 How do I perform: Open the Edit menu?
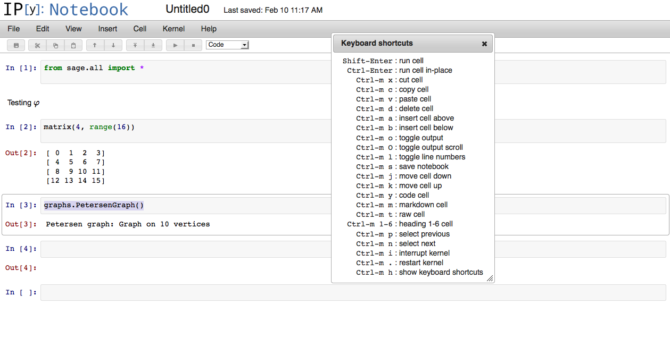[43, 29]
